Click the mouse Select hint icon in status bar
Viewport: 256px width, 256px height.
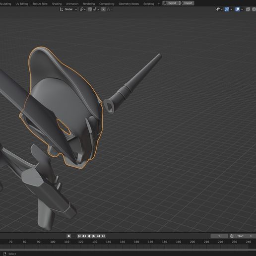tap(4, 254)
